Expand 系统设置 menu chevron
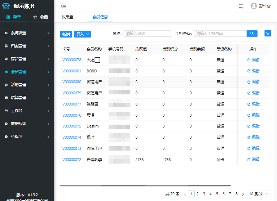The image size is (277, 201). [x=48, y=33]
